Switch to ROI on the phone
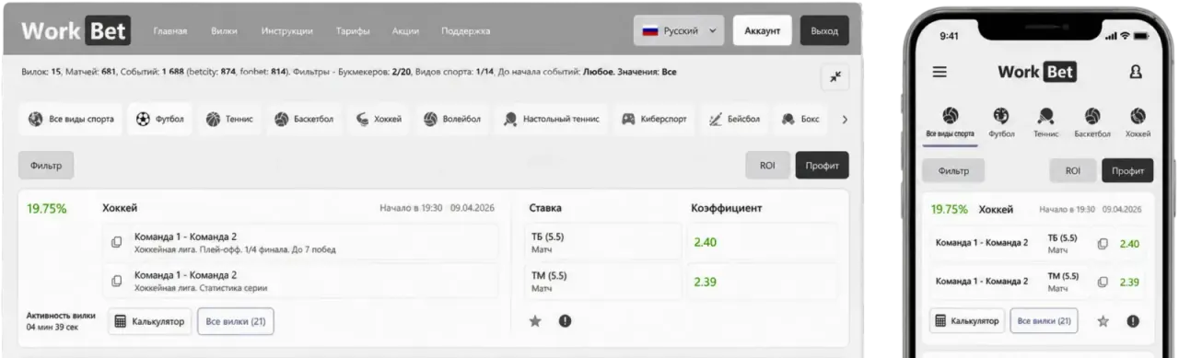The height and width of the screenshot is (358, 1179). [x=1073, y=170]
